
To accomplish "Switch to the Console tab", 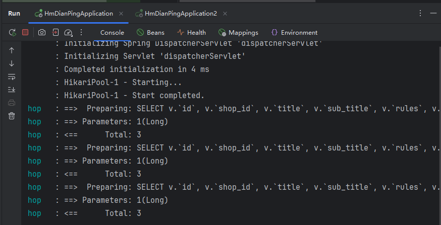I will coord(112,33).
